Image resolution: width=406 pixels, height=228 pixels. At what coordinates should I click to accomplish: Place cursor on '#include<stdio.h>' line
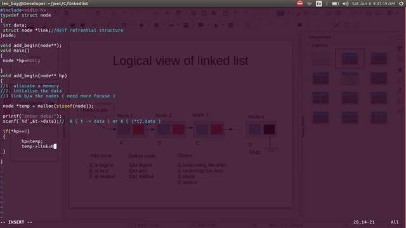point(23,10)
